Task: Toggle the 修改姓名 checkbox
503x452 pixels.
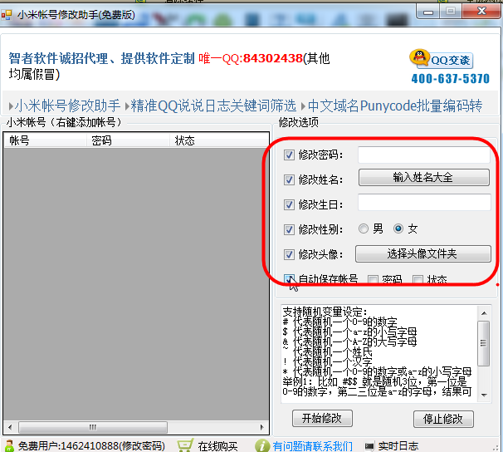Action: (x=289, y=179)
